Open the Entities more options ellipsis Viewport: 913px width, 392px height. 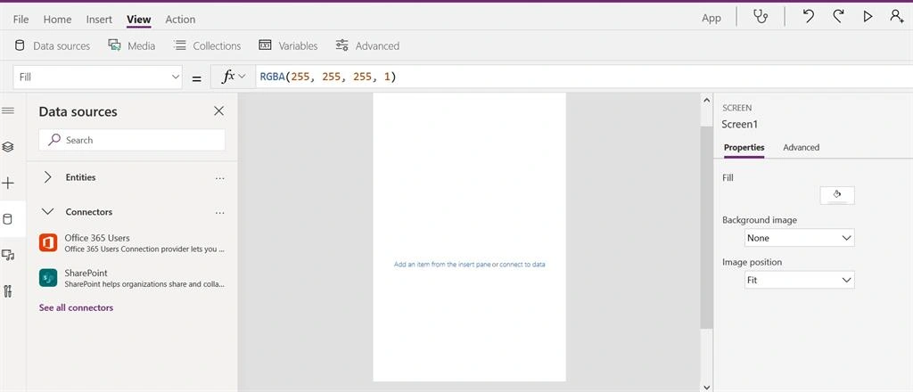[219, 178]
